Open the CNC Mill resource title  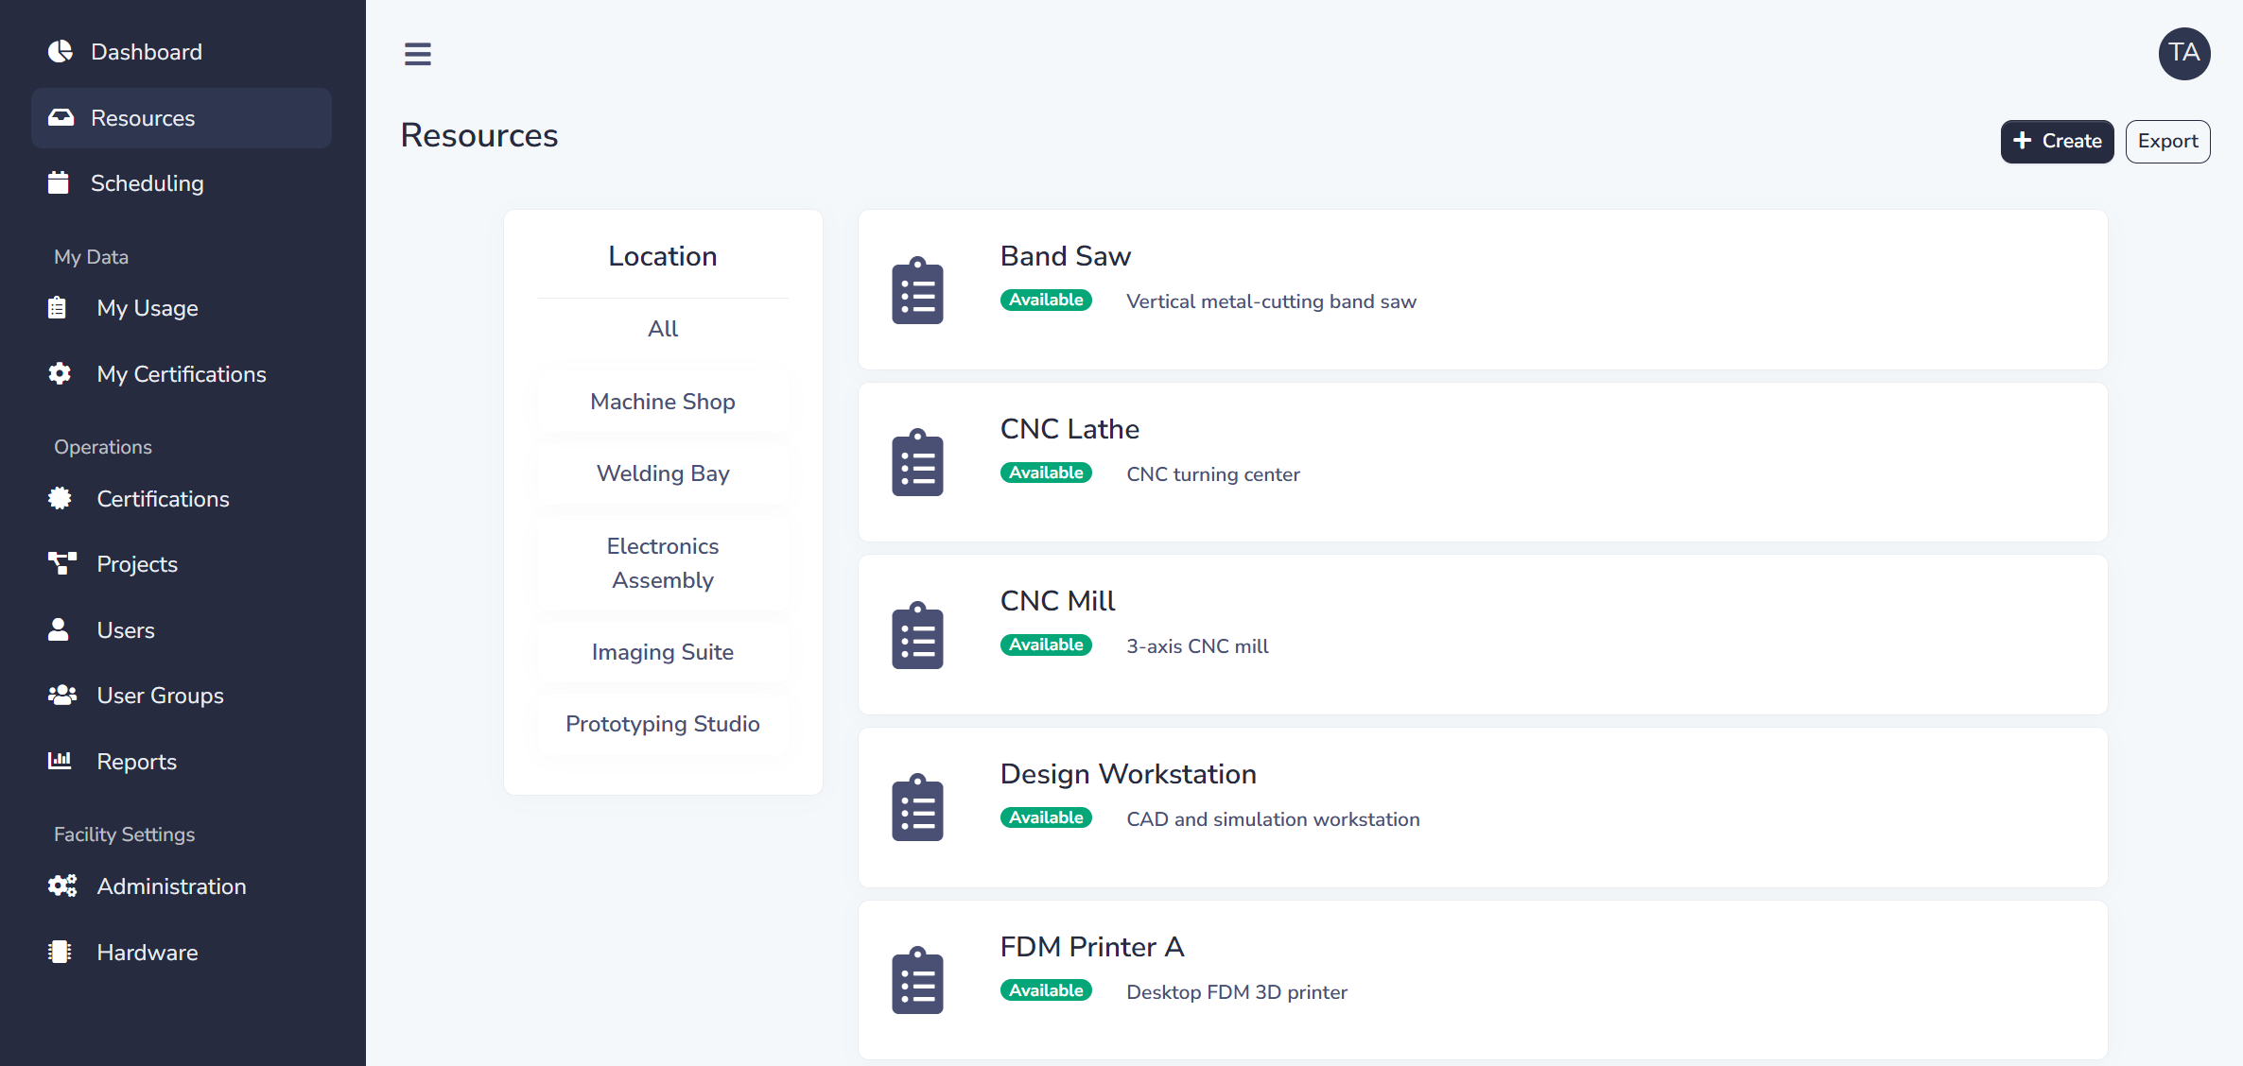click(x=1058, y=601)
